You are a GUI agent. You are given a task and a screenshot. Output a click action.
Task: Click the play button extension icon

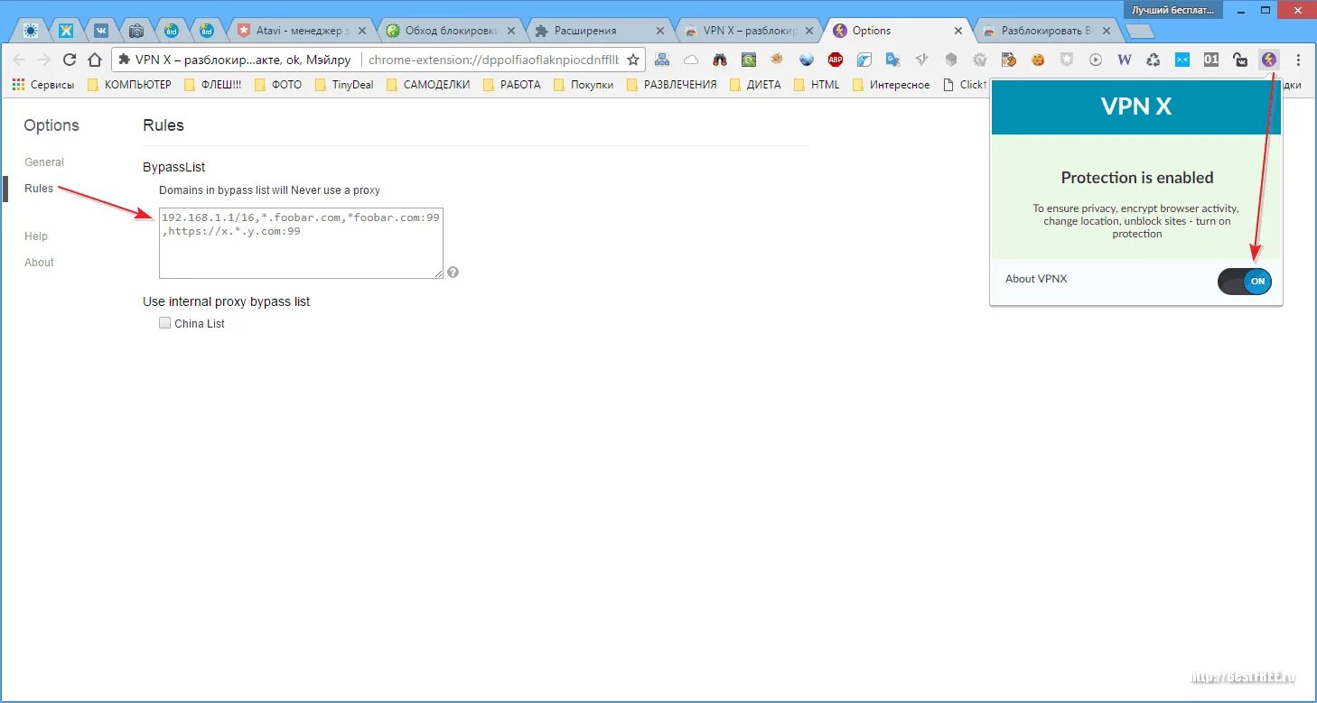coord(1096,60)
